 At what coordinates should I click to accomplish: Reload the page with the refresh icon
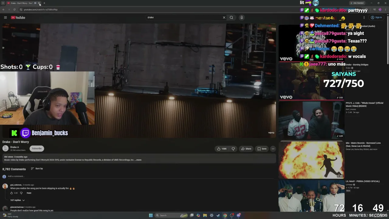[14, 9]
